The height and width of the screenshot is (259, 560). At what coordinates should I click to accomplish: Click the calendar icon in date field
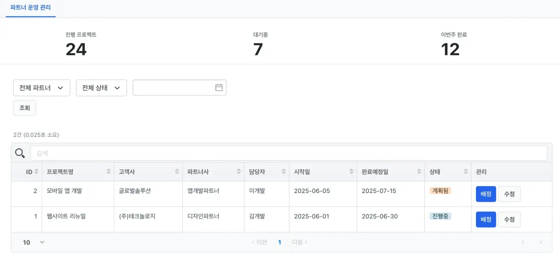point(219,88)
